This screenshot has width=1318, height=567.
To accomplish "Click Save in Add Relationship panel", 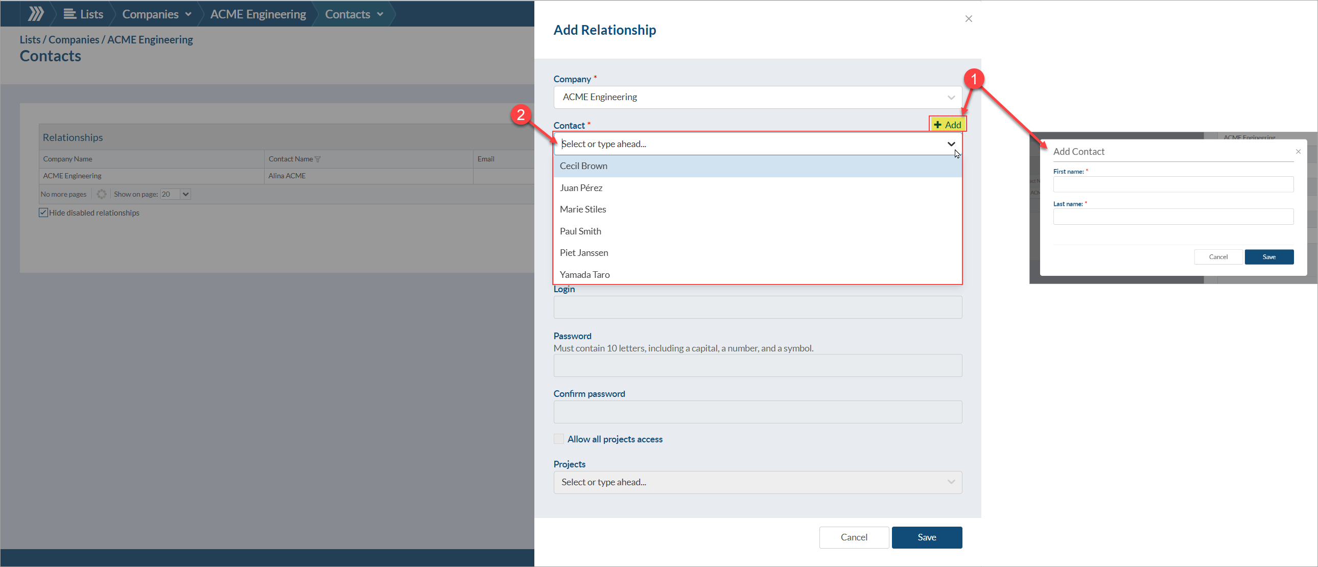I will pyautogui.click(x=926, y=537).
